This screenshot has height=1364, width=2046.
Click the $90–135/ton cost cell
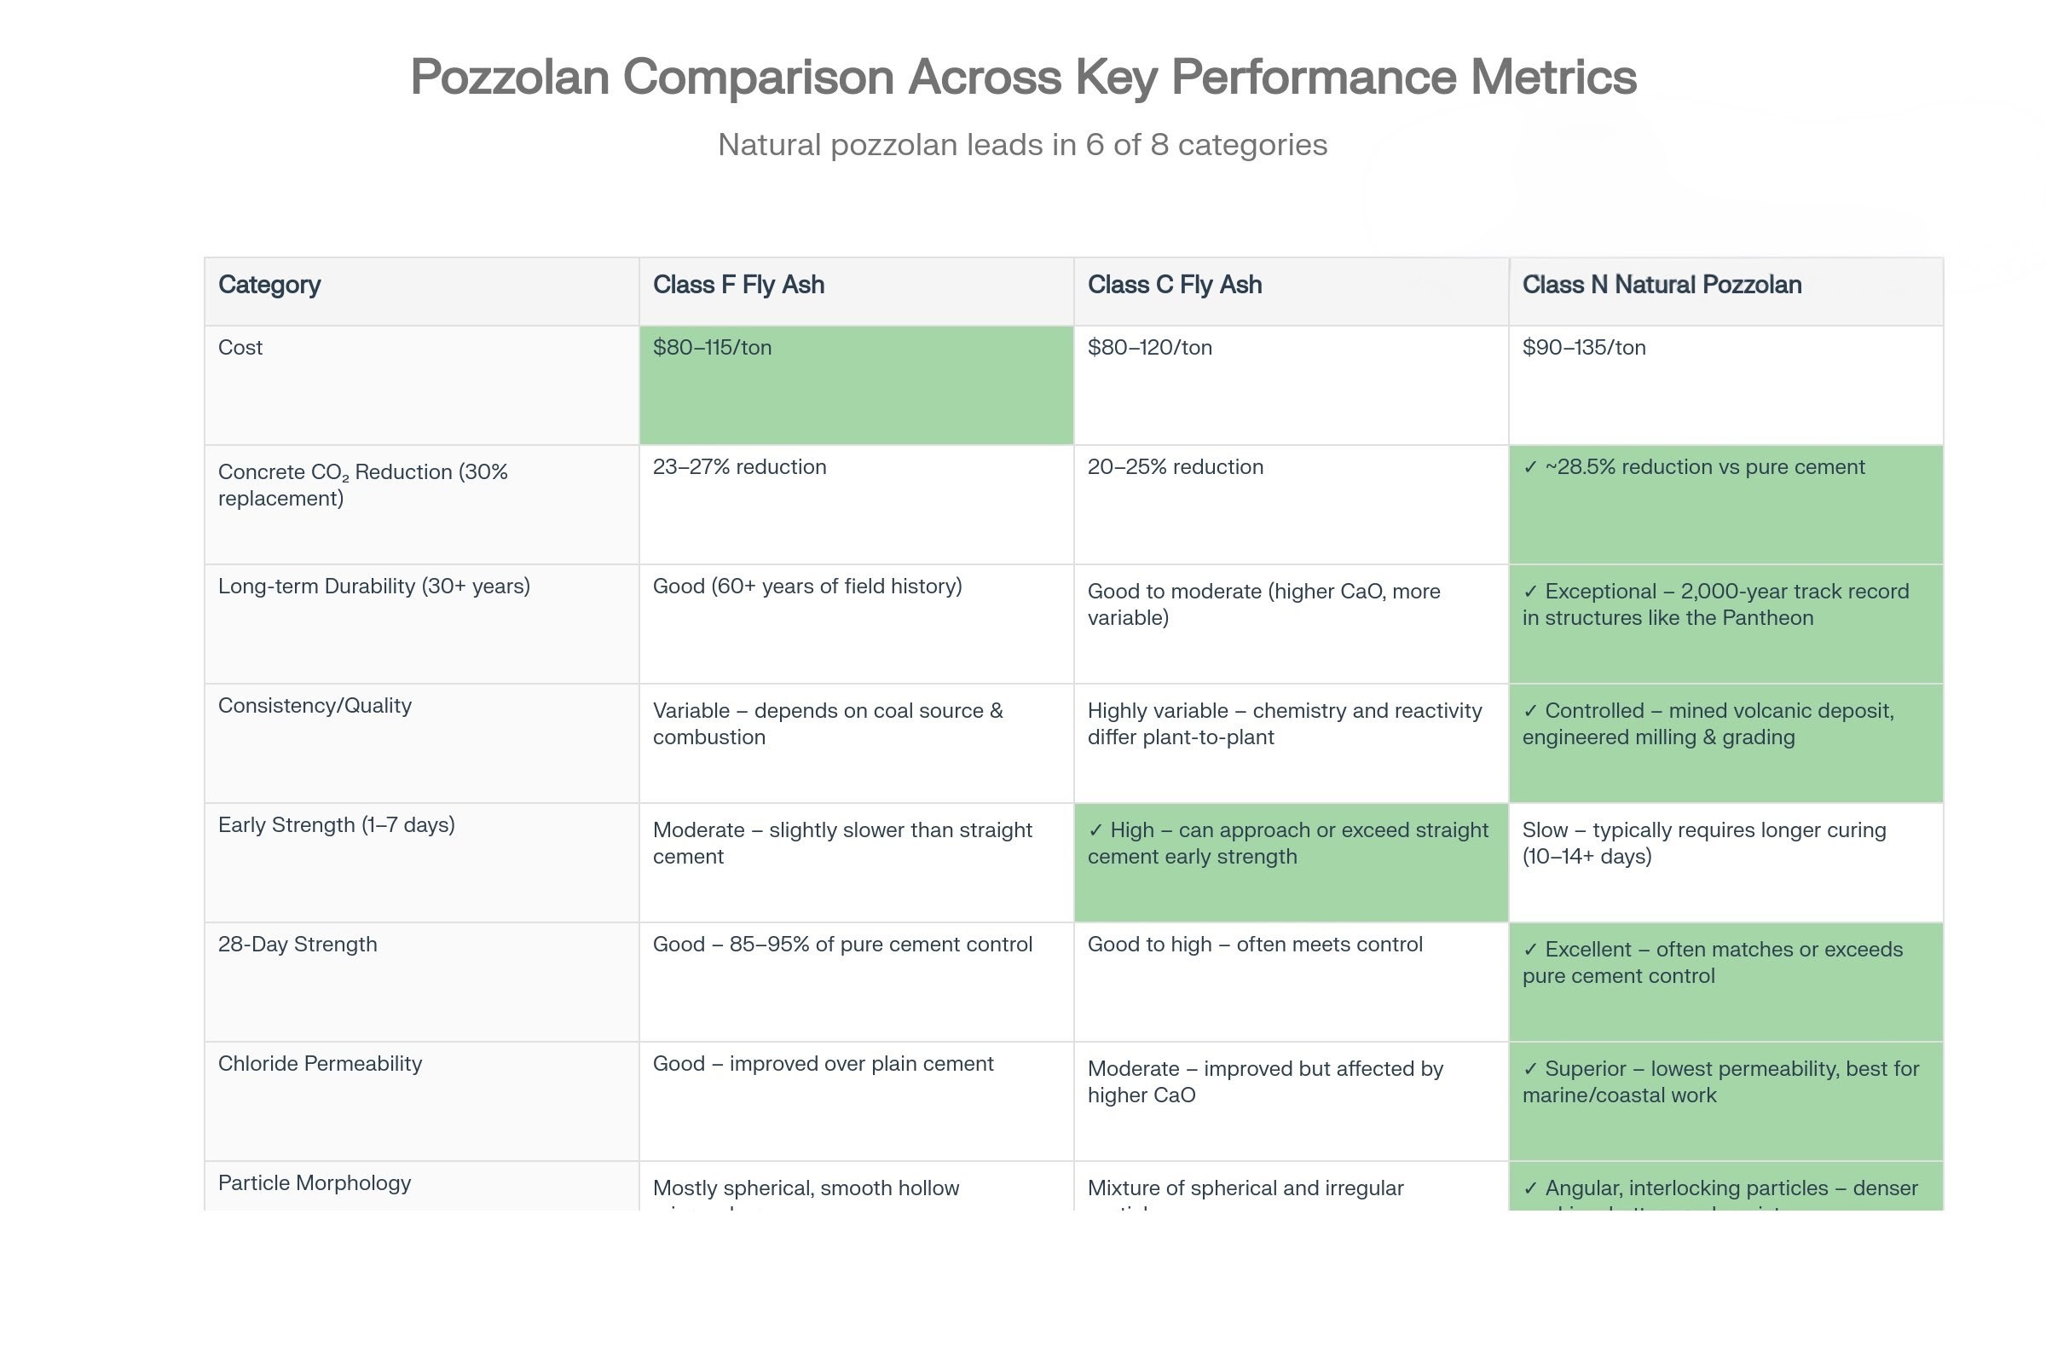tap(1725, 384)
